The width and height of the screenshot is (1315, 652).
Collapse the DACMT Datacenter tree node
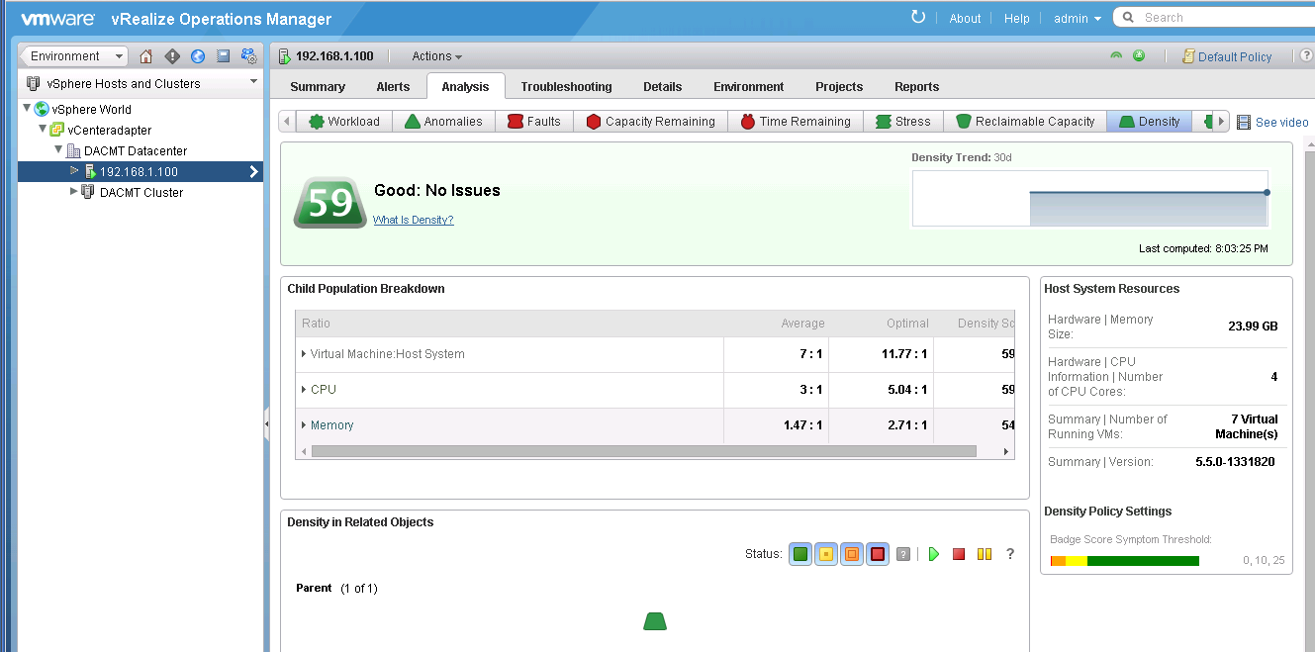click(58, 150)
